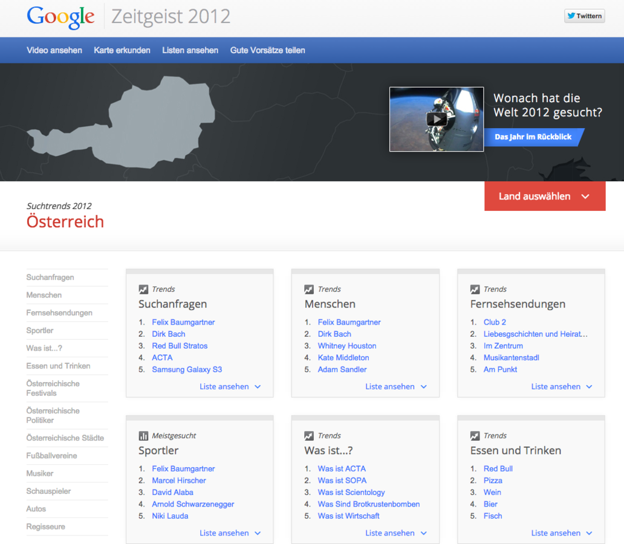
Task: Open Gute Vorsätze teilen nav item
Action: (x=267, y=51)
